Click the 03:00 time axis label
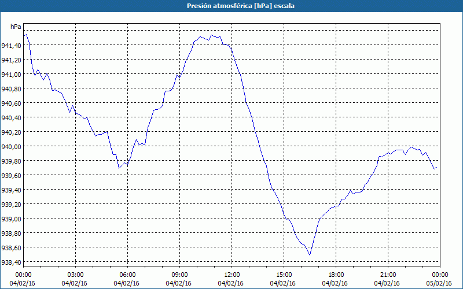 pyautogui.click(x=76, y=275)
